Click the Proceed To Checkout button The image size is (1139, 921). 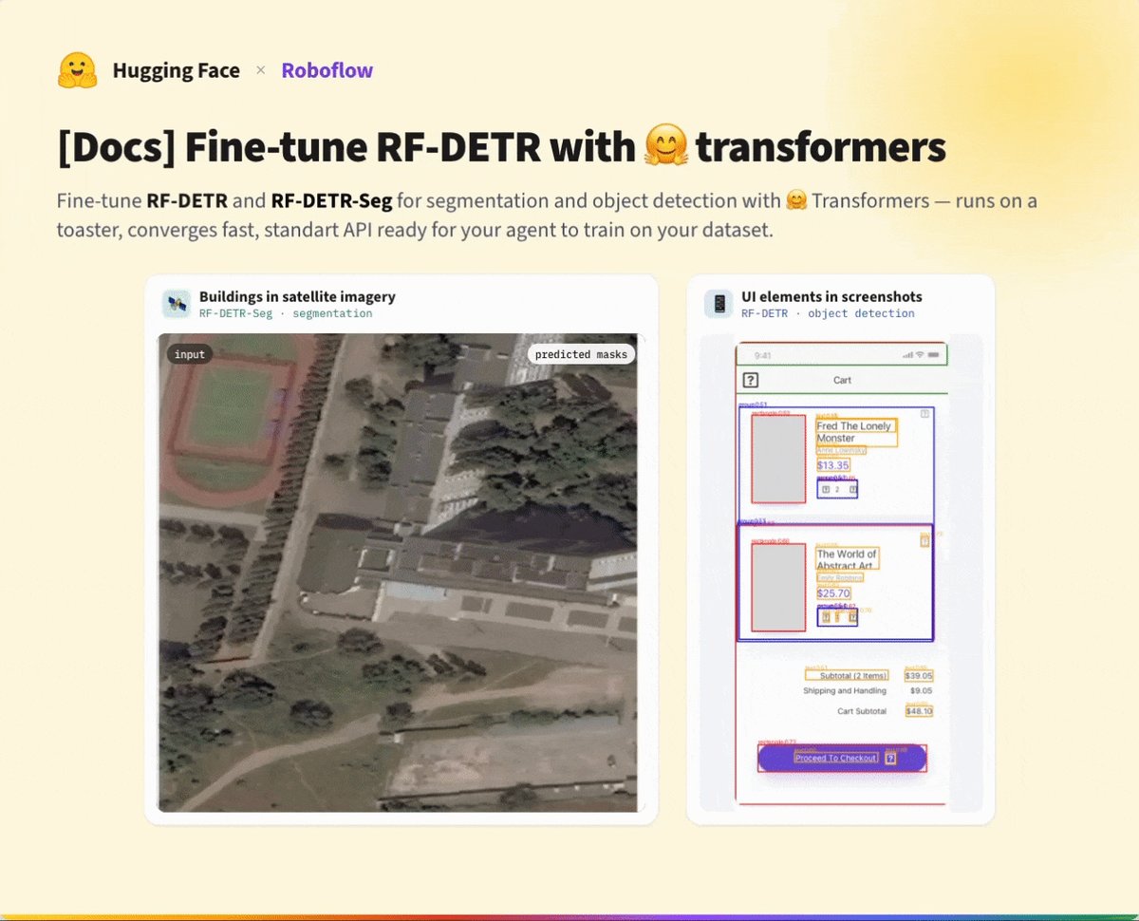point(842,758)
